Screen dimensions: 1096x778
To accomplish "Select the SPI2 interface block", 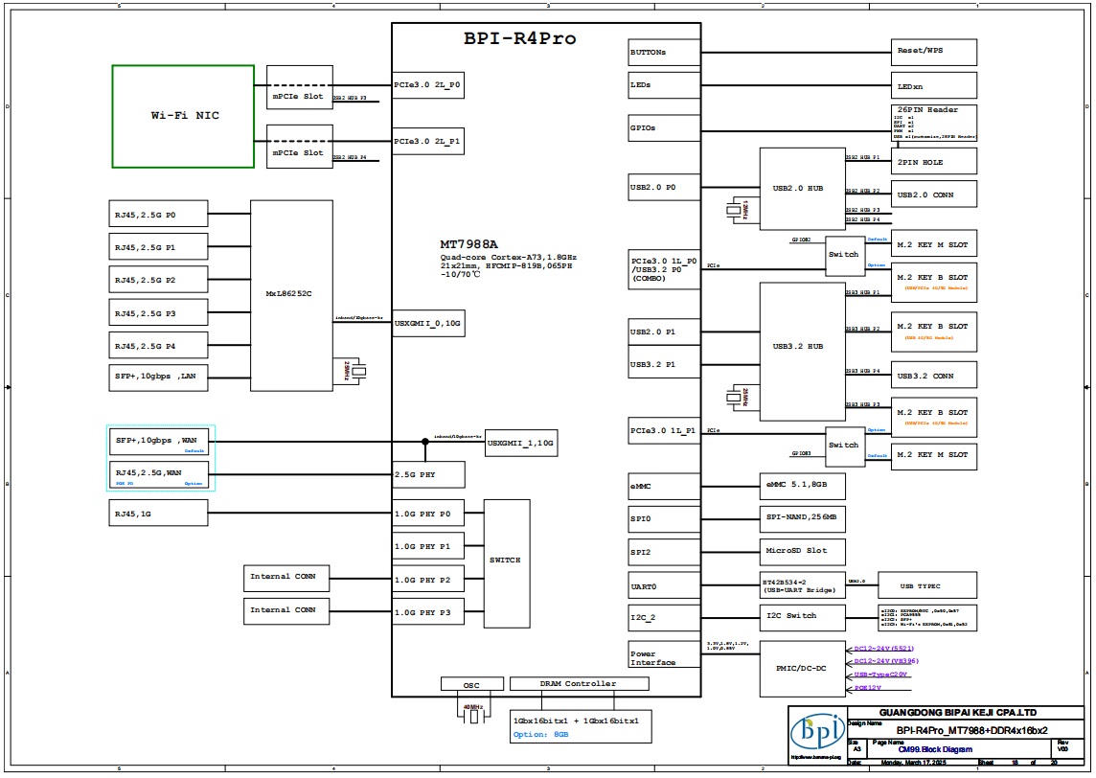I will [664, 552].
